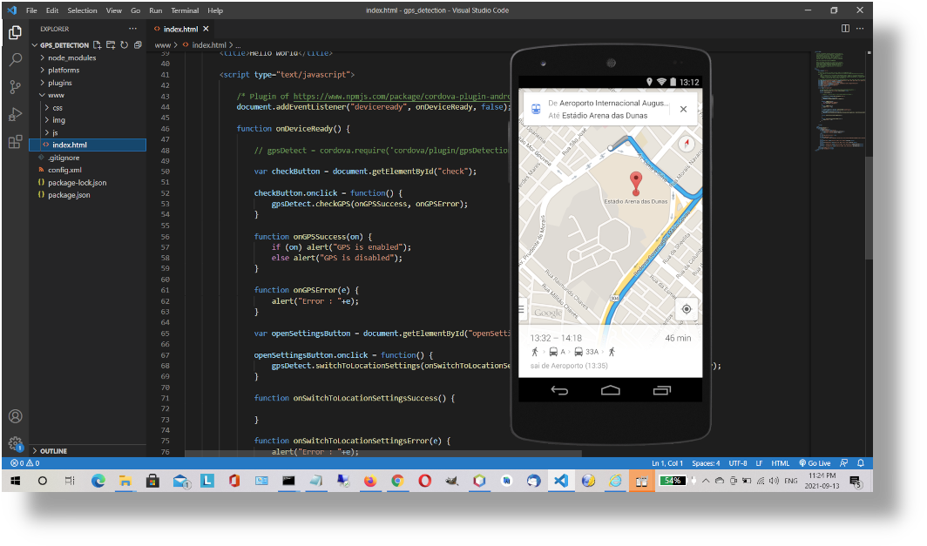
Task: Open notifications bell in status bar
Action: click(x=861, y=463)
